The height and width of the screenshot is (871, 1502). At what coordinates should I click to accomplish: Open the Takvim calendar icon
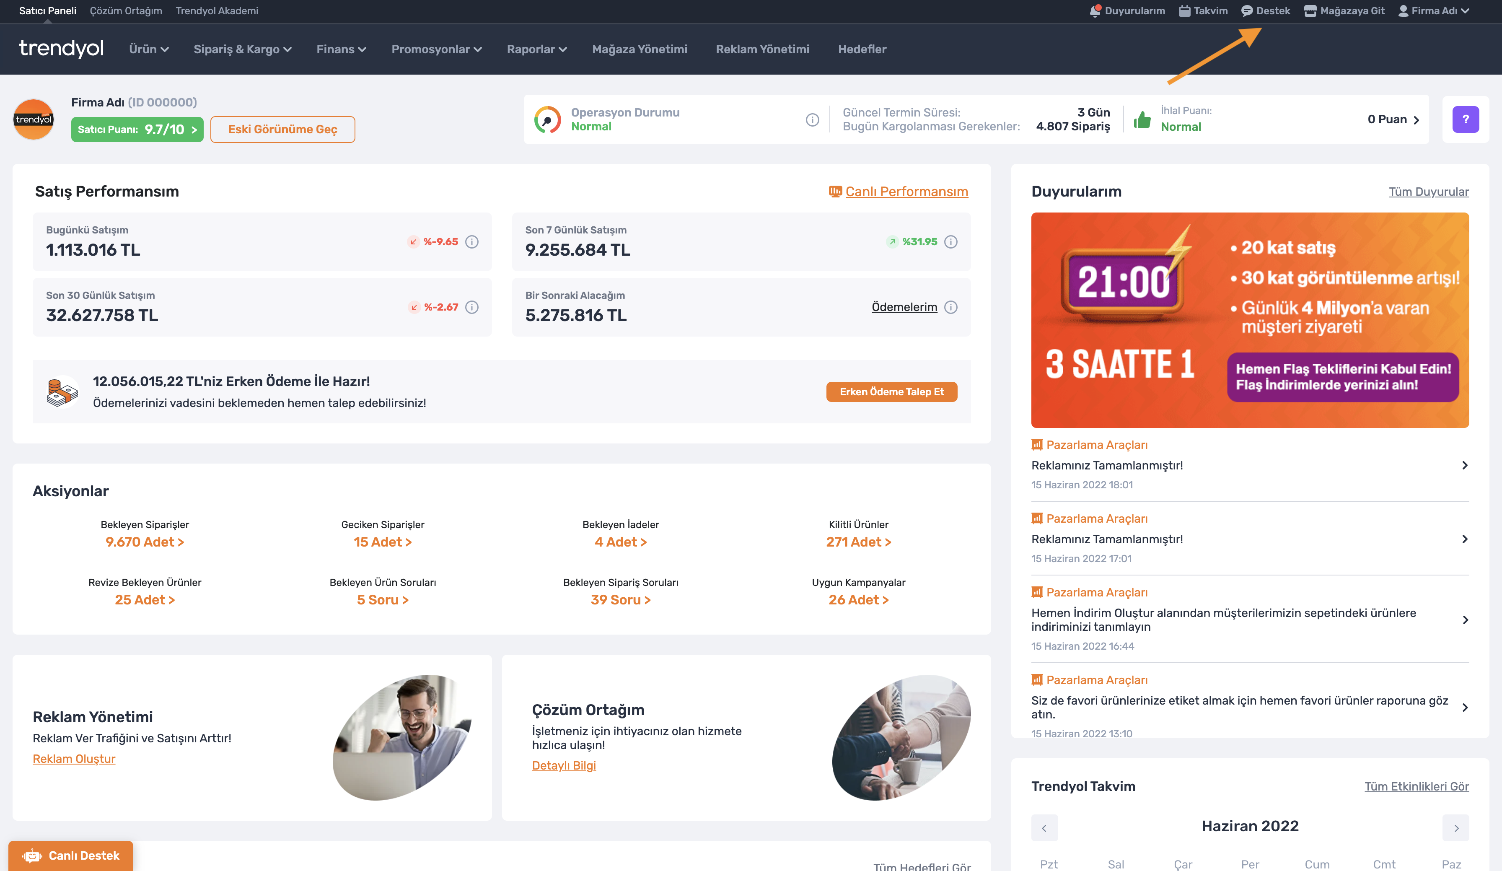1184,11
